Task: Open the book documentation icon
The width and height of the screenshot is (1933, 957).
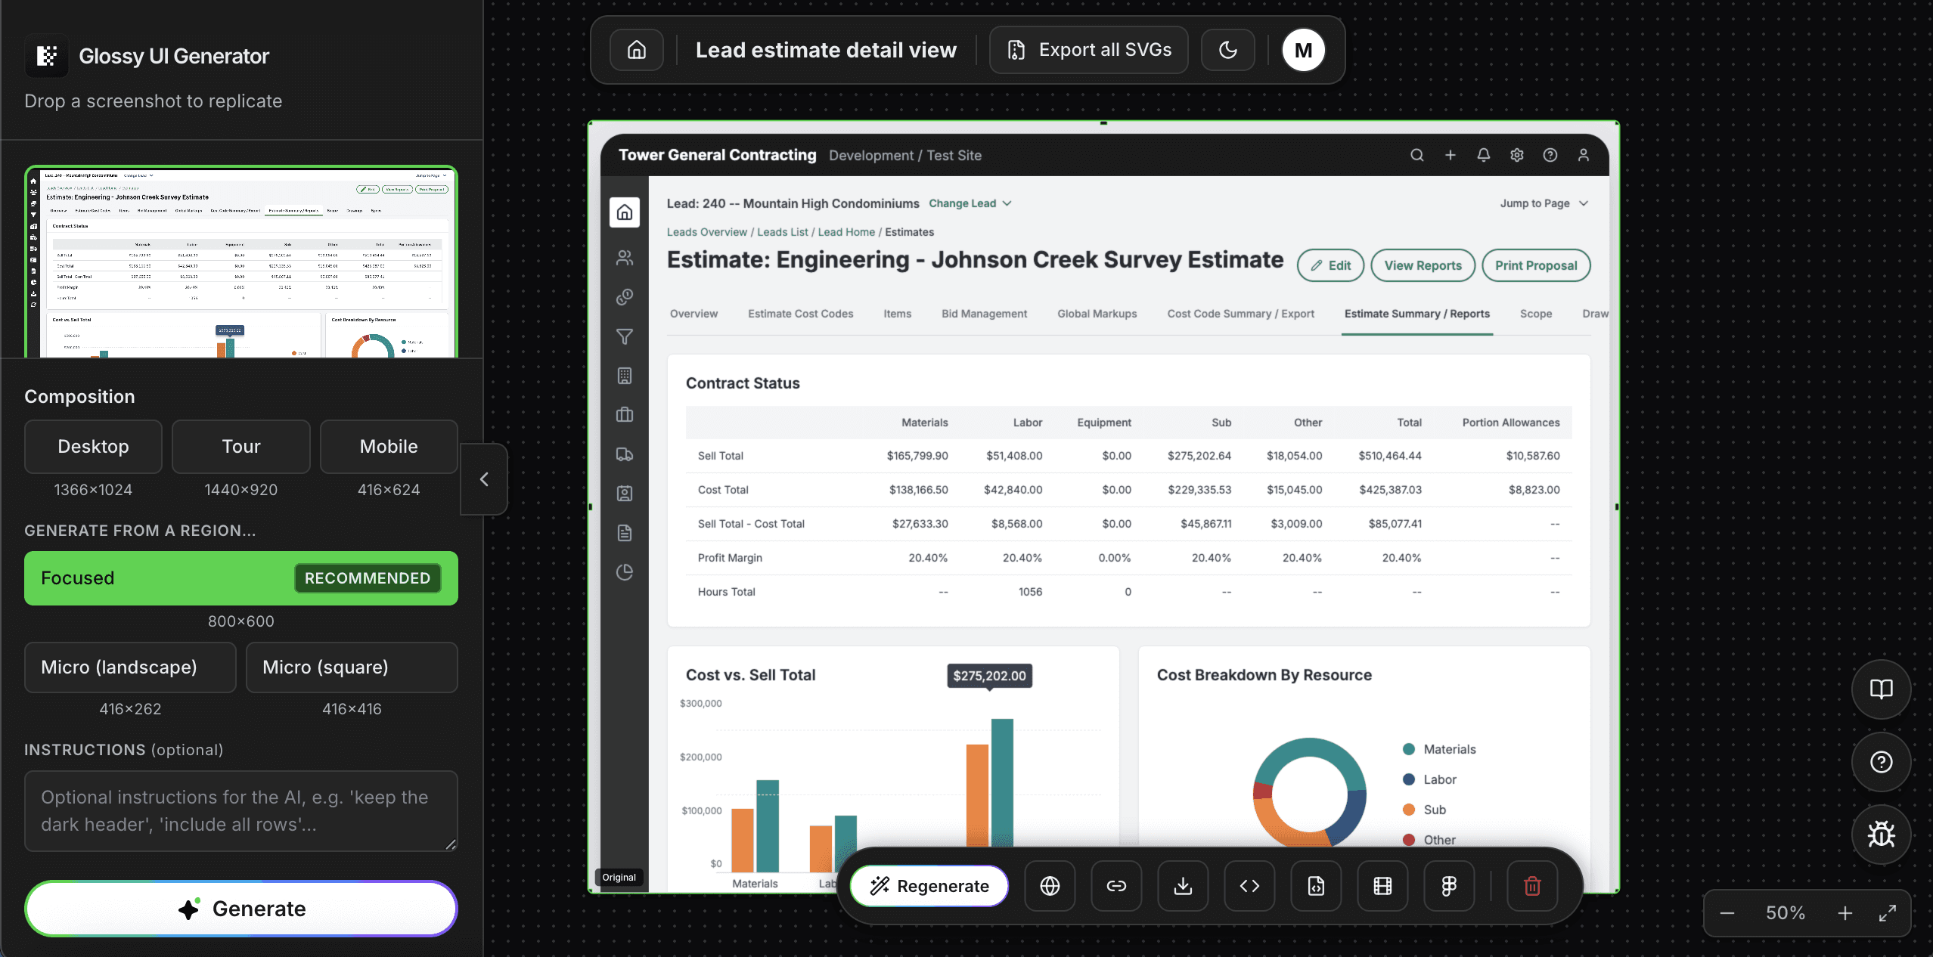Action: (x=1881, y=689)
